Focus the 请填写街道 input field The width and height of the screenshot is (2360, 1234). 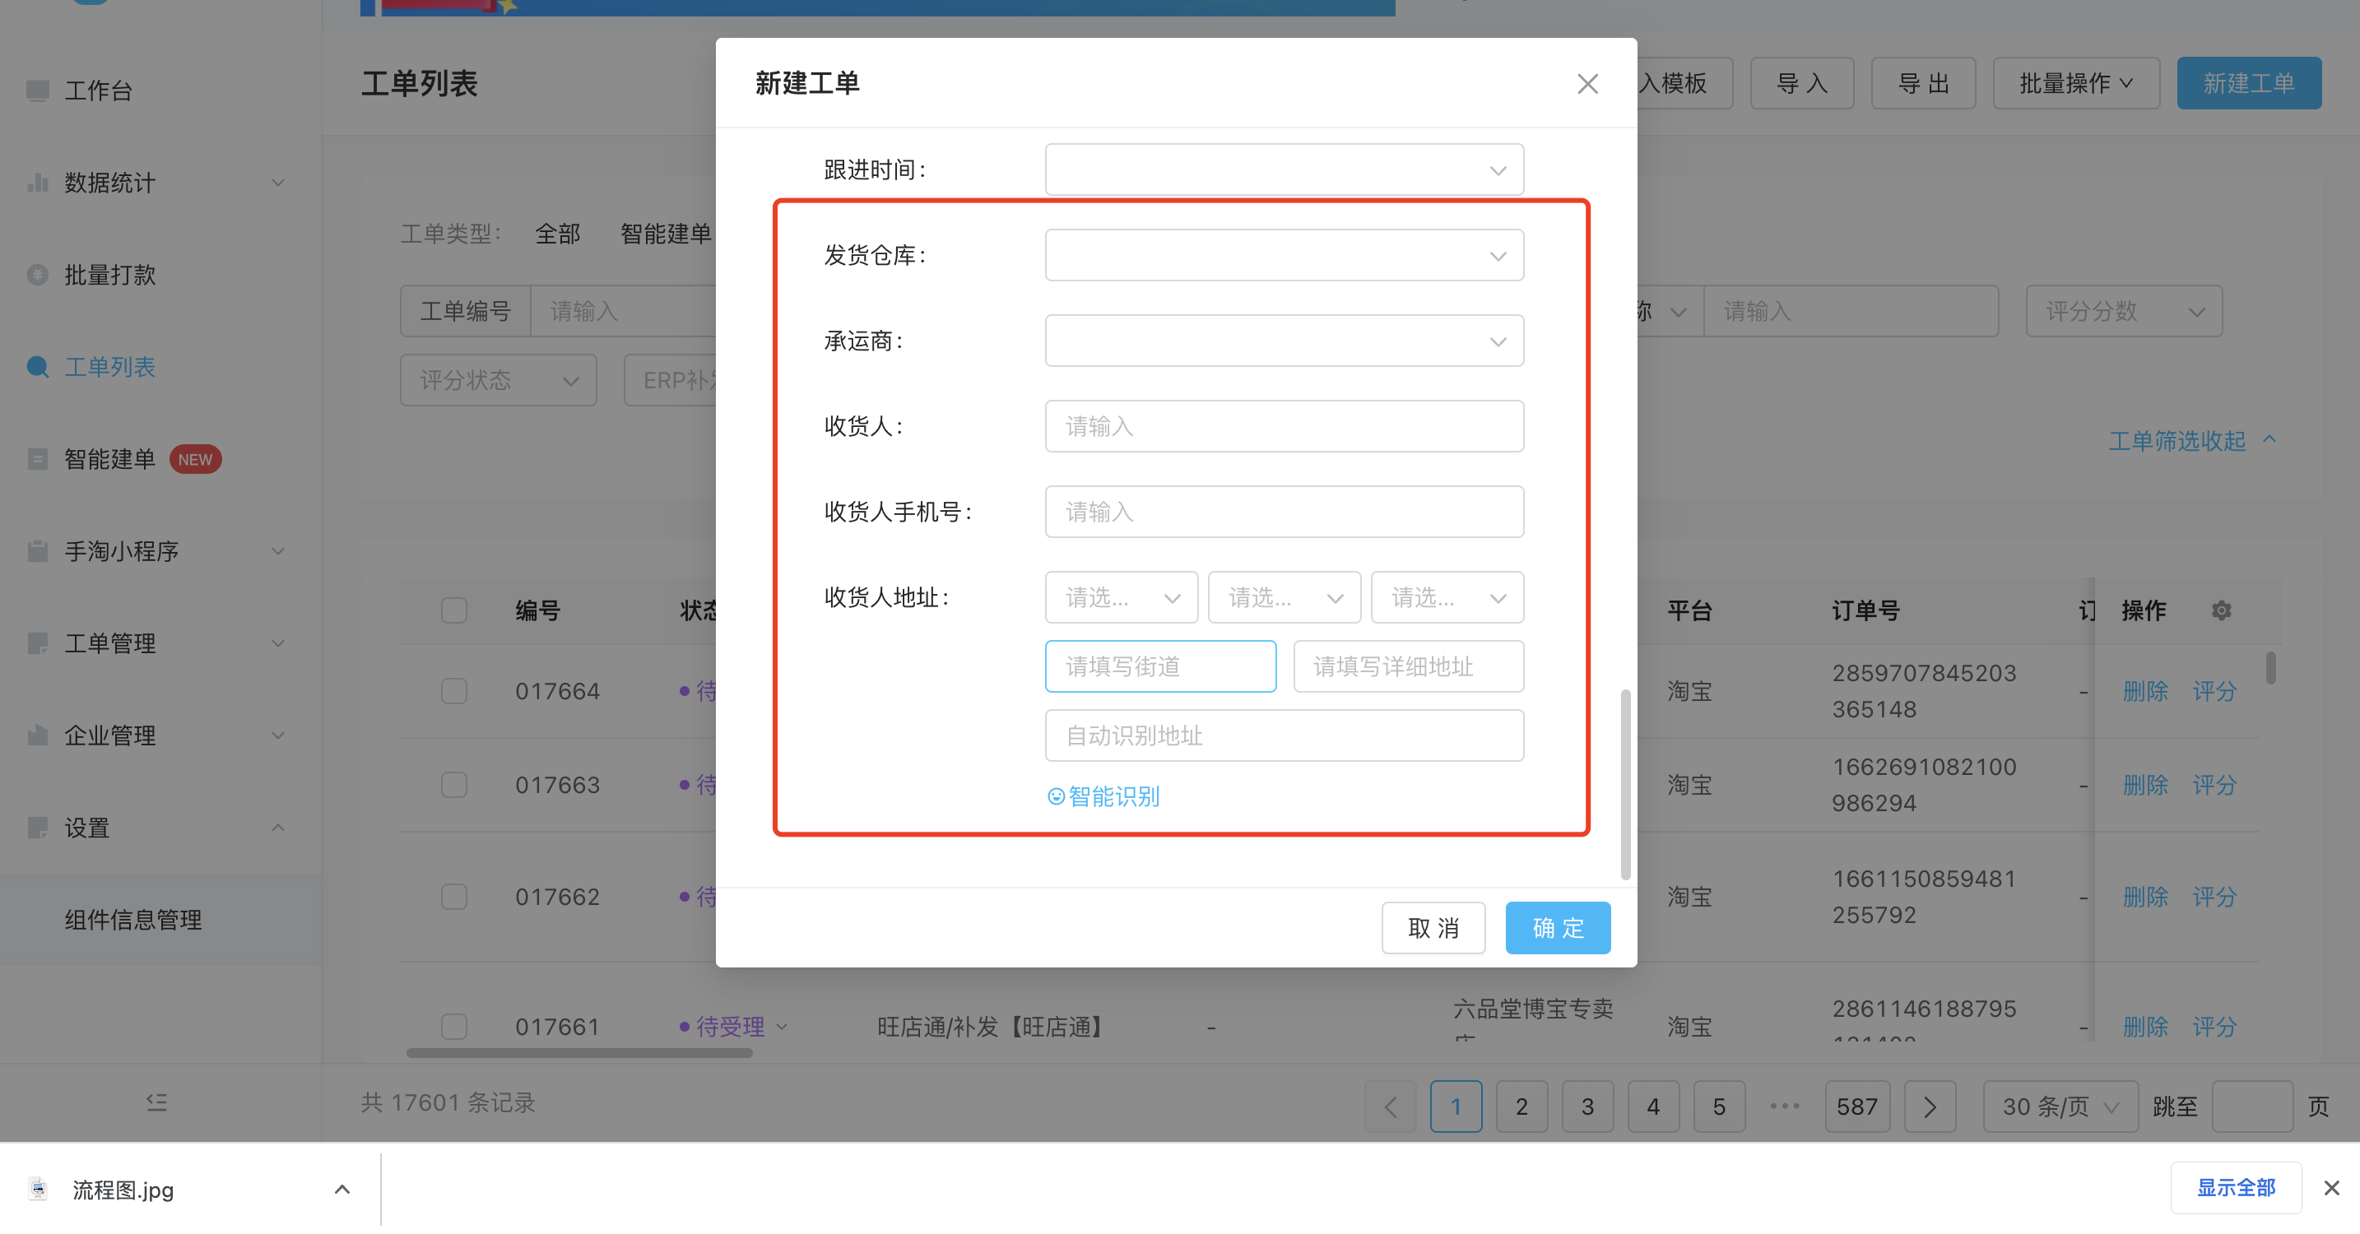[x=1160, y=666]
